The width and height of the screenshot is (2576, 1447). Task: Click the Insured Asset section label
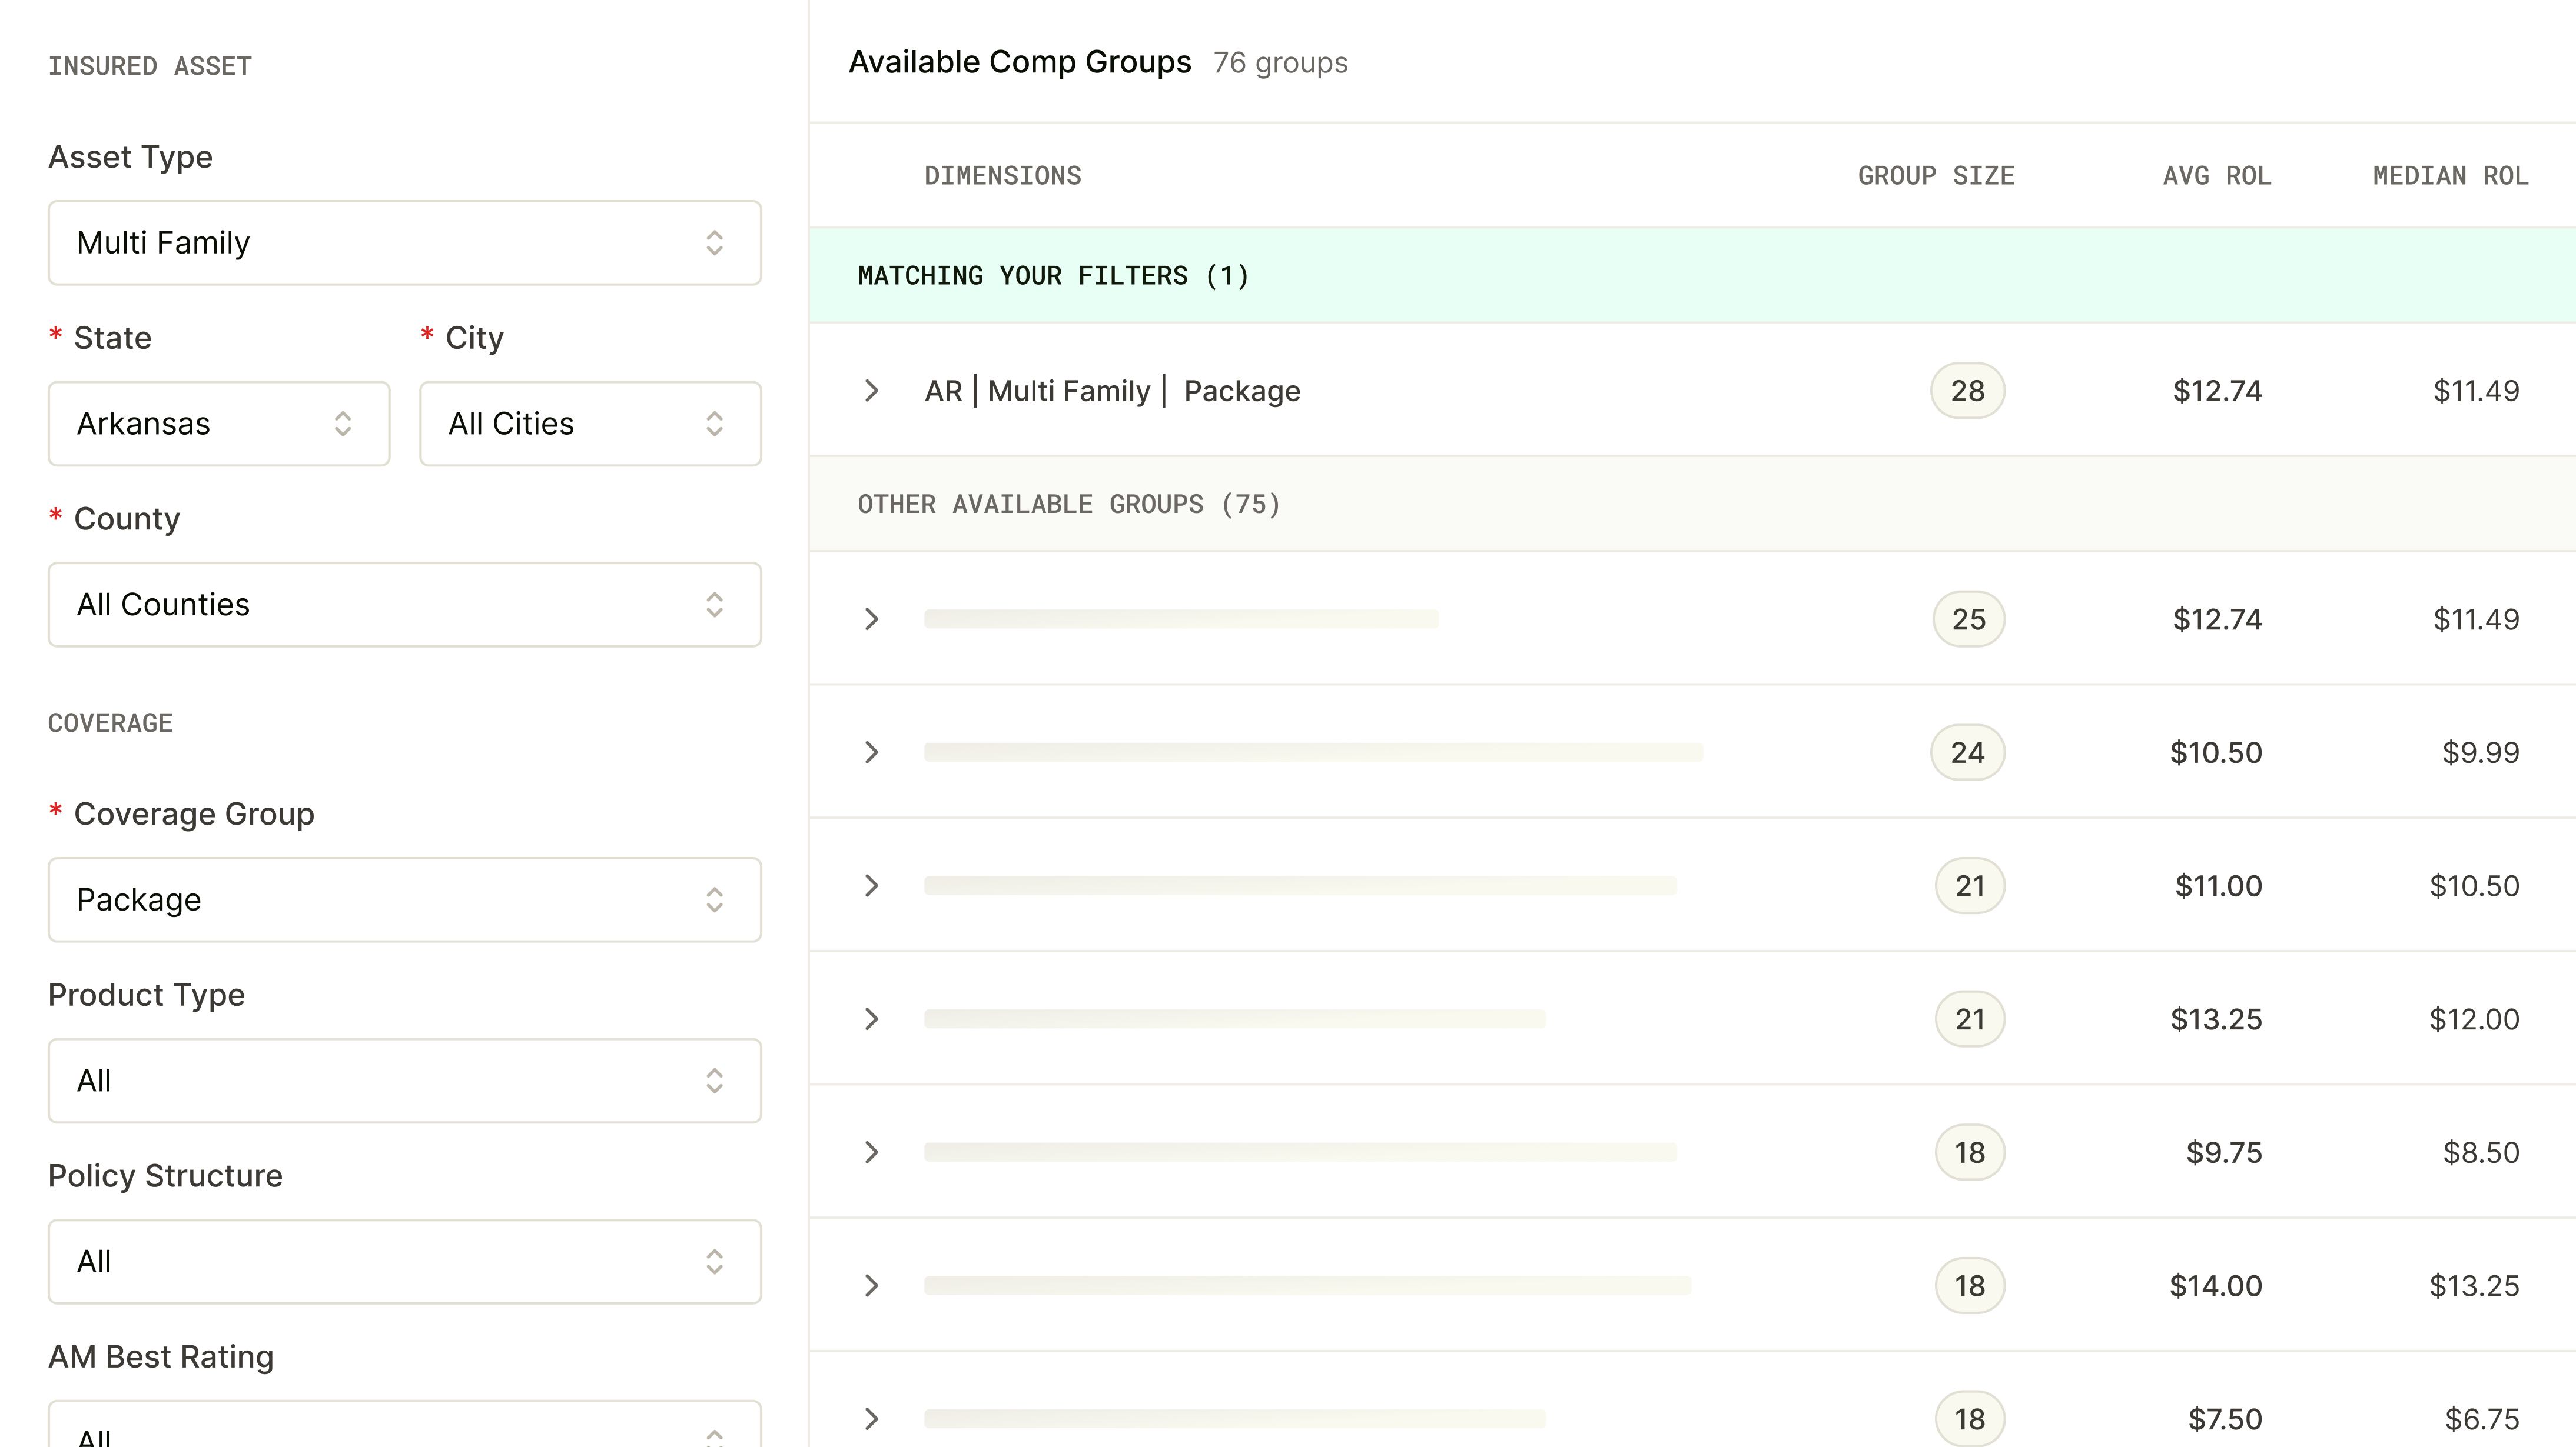click(x=150, y=66)
